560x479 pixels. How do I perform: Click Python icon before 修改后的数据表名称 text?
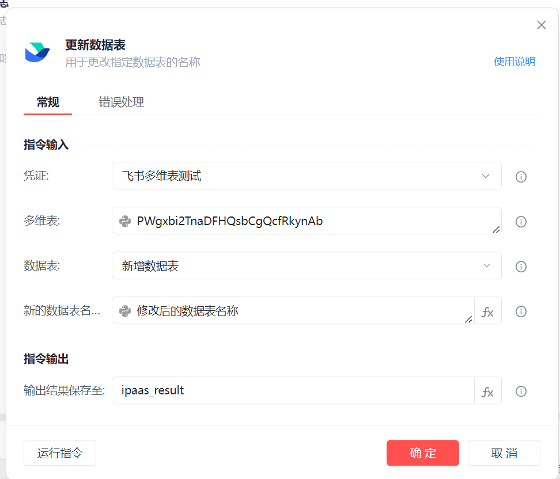(124, 311)
